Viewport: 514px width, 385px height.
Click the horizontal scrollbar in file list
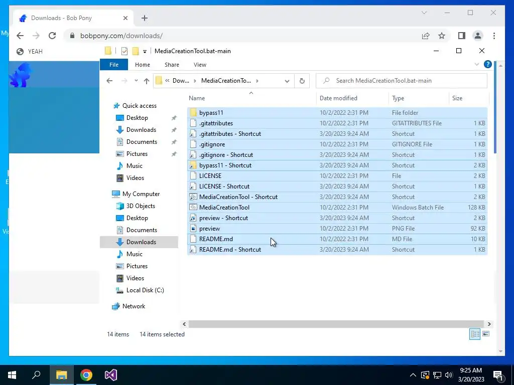pos(336,324)
